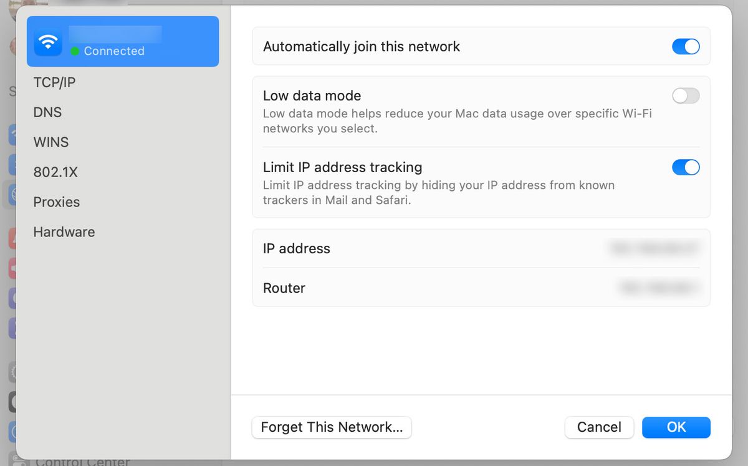The width and height of the screenshot is (748, 466).
Task: Open Screen Time settings from the sidebar
Action: [14, 327]
